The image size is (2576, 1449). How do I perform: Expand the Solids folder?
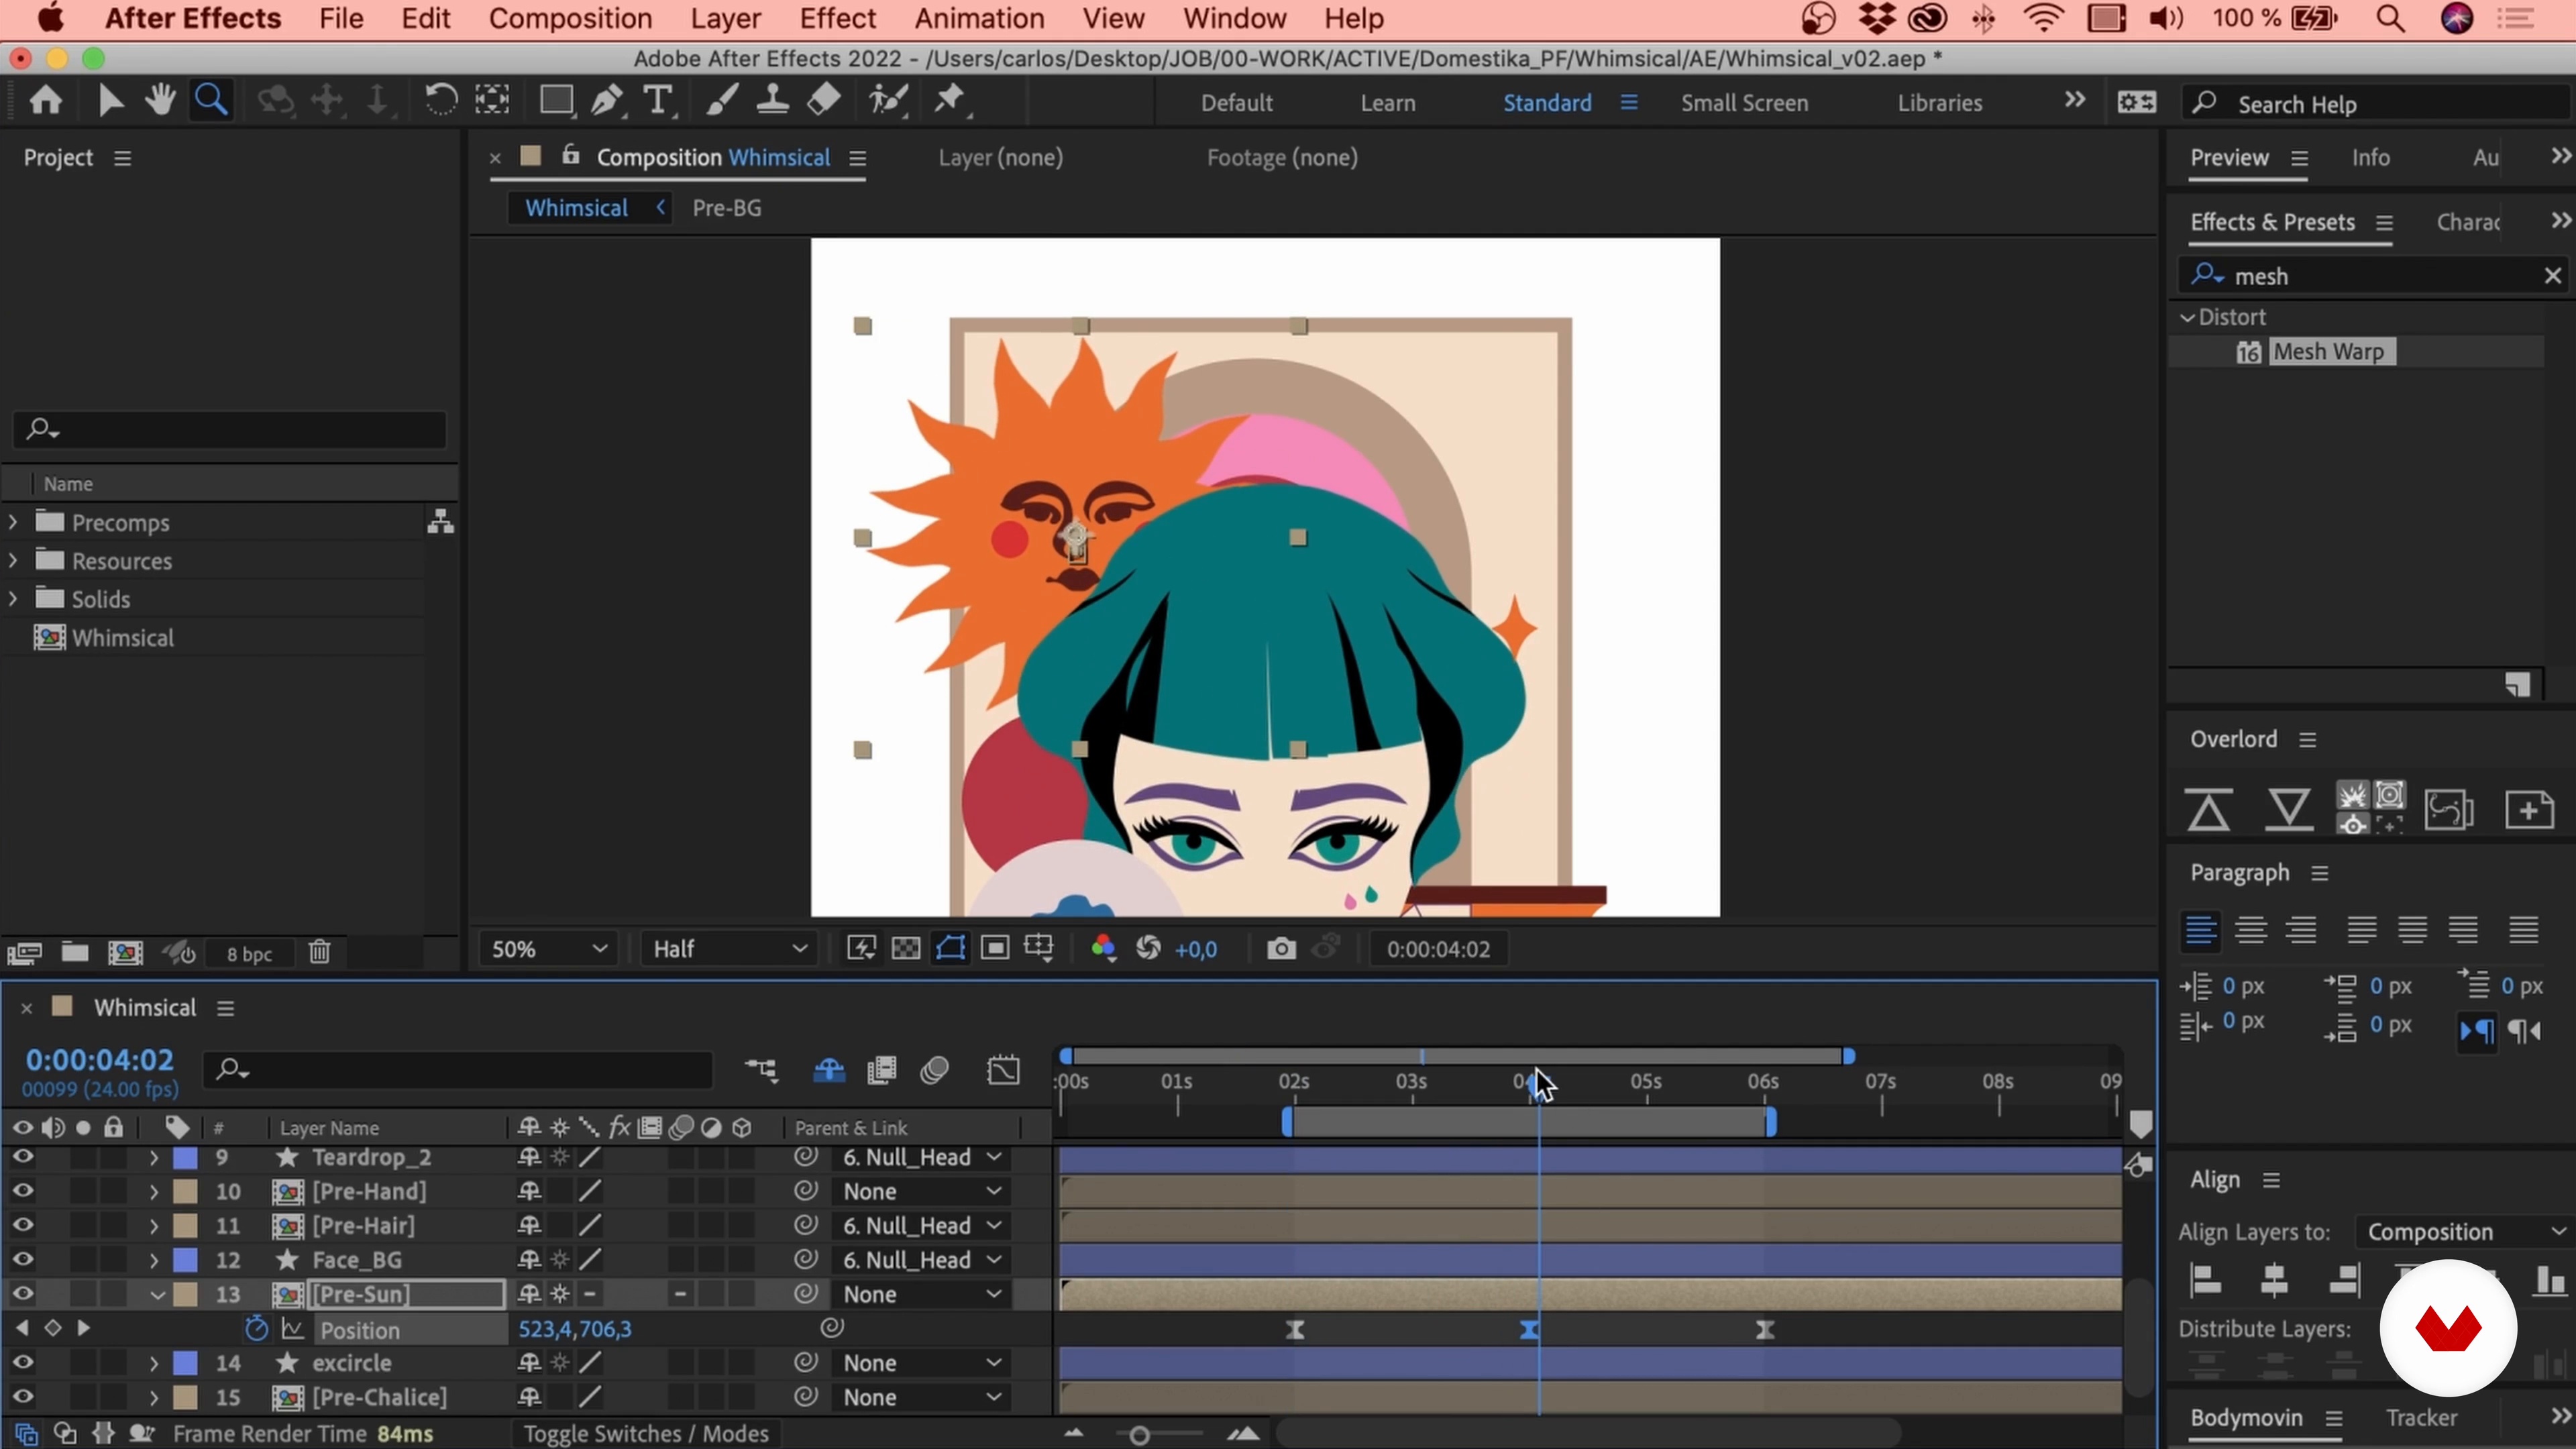click(x=13, y=598)
